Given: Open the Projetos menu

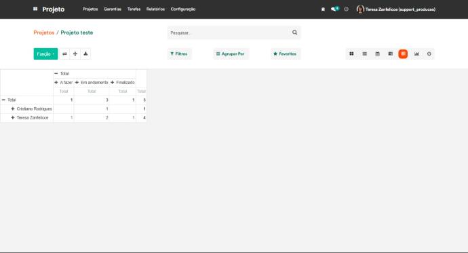Looking at the screenshot, I should (x=90, y=9).
